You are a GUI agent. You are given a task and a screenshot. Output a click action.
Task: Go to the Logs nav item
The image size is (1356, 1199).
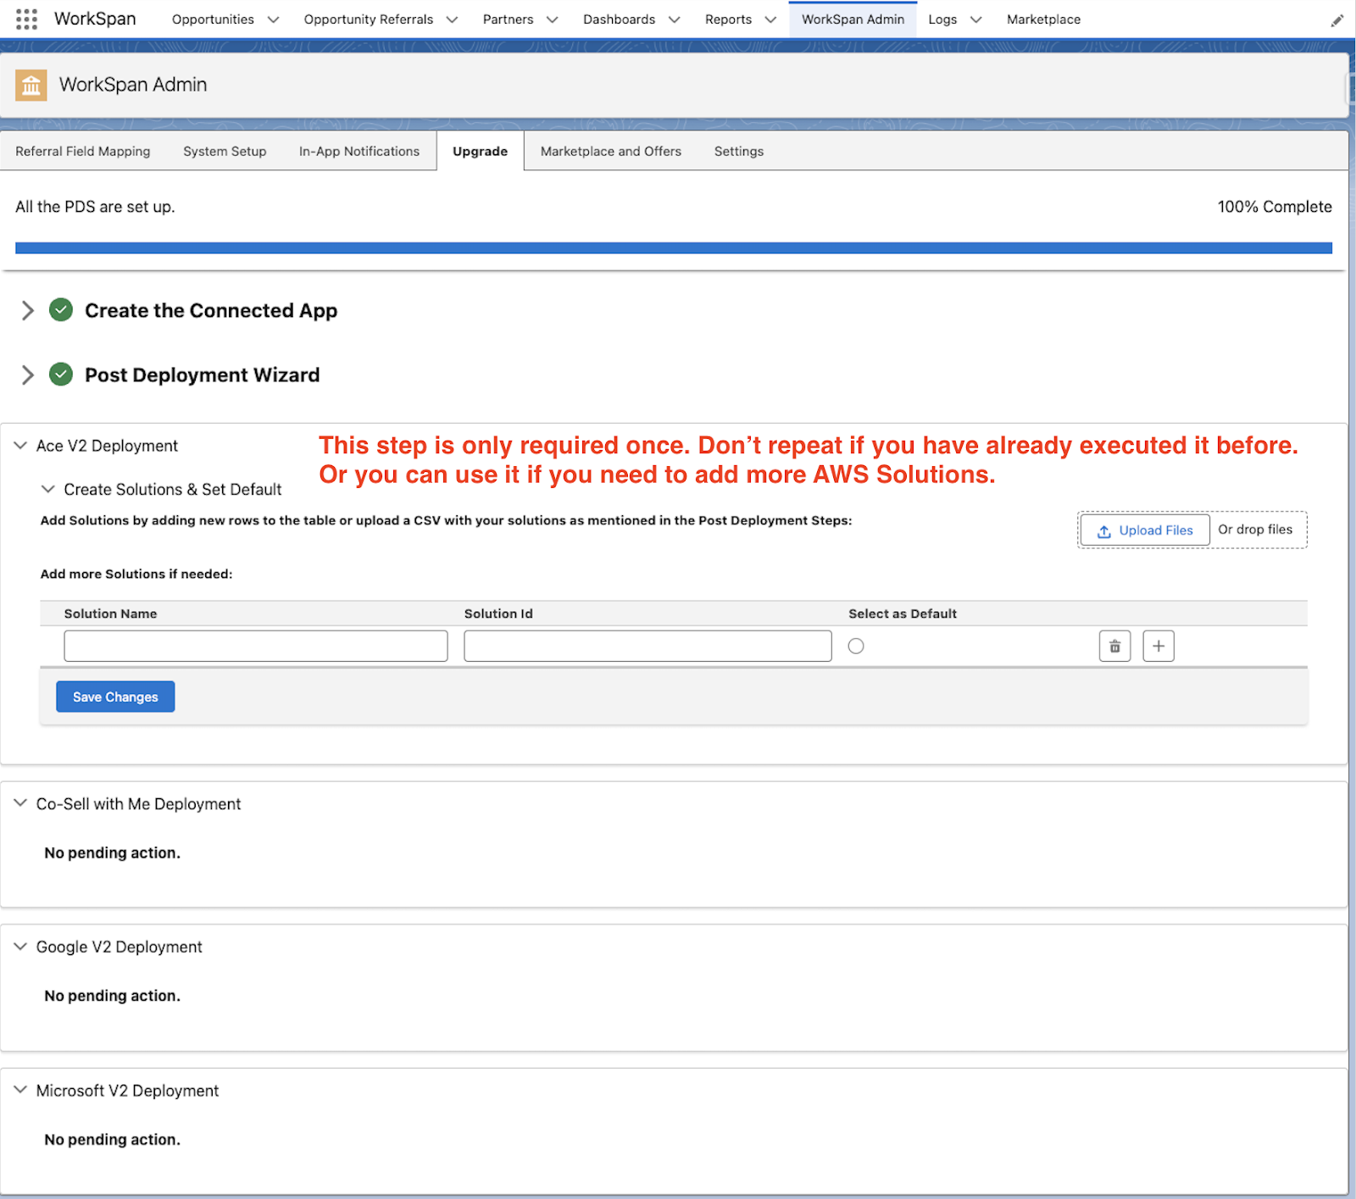[942, 19]
